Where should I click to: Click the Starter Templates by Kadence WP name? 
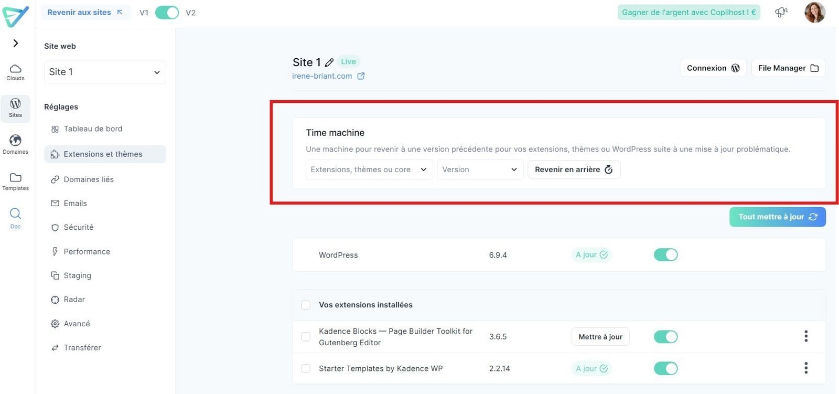pos(381,369)
